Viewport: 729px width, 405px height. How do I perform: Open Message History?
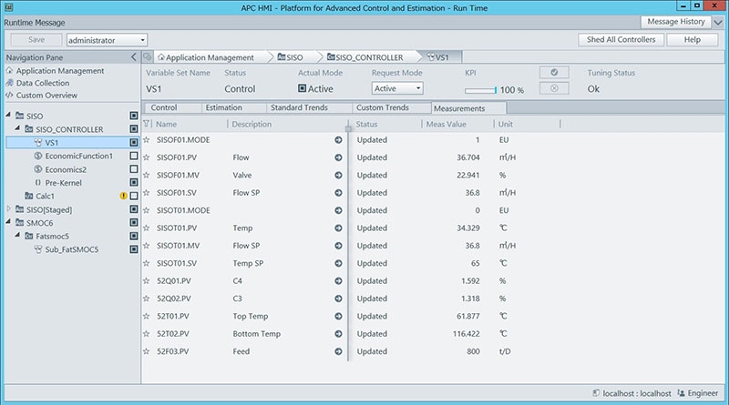tap(676, 22)
